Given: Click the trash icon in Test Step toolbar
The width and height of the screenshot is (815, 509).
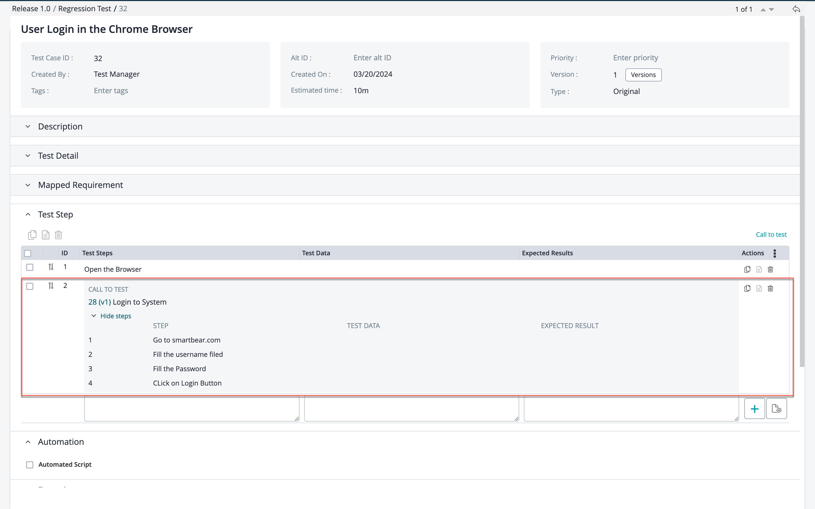Looking at the screenshot, I should pyautogui.click(x=58, y=235).
